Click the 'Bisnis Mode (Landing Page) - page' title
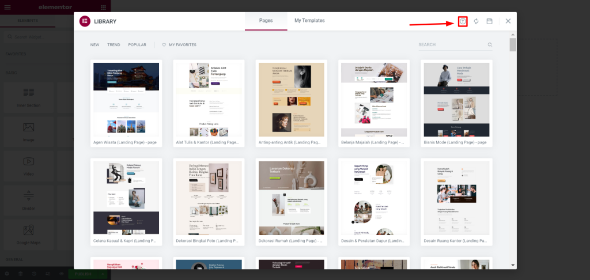Image resolution: width=590 pixels, height=280 pixels. pyautogui.click(x=455, y=143)
